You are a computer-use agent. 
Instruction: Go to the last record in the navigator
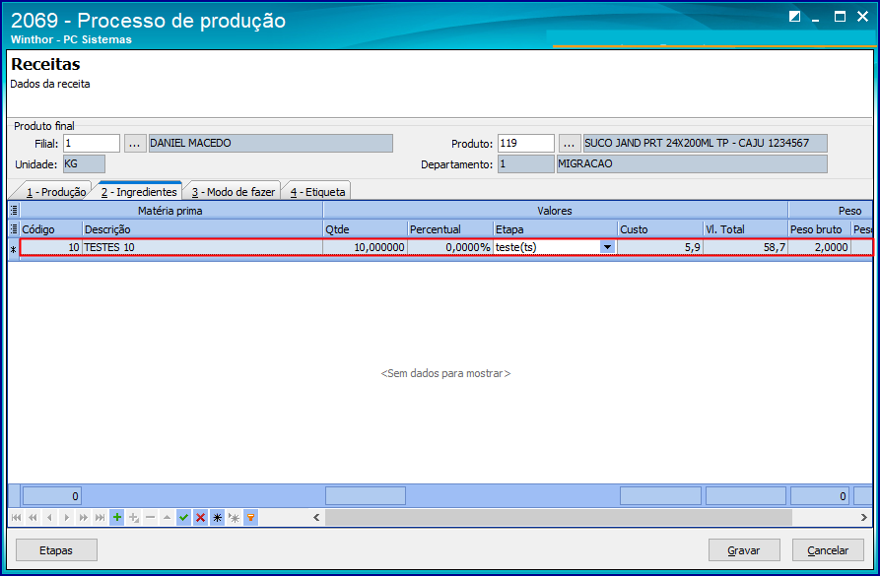100,517
